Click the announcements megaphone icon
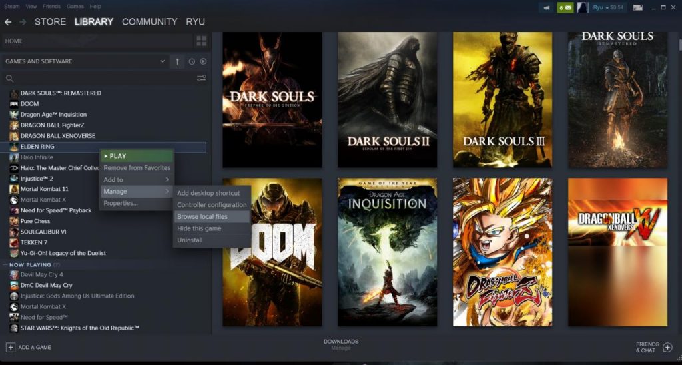The height and width of the screenshot is (365, 682). 547,7
